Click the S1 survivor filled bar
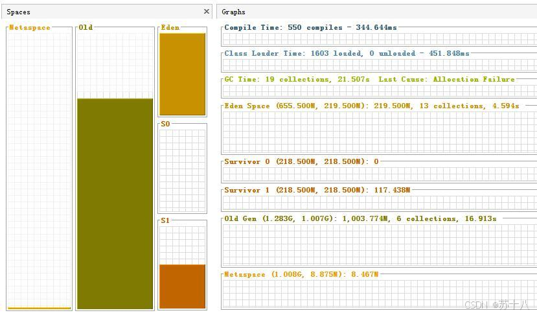This screenshot has height=315, width=537. pyautogui.click(x=183, y=286)
